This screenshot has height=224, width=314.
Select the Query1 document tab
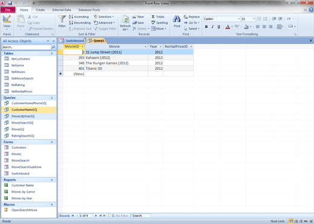[x=96, y=41]
